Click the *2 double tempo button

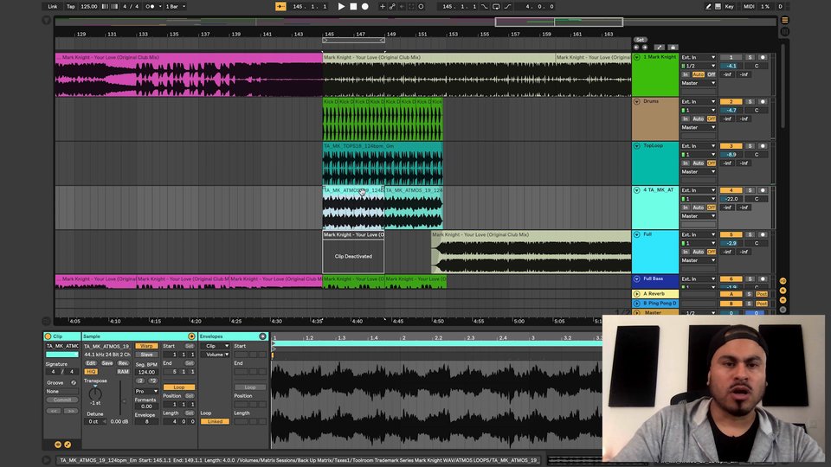pos(152,381)
